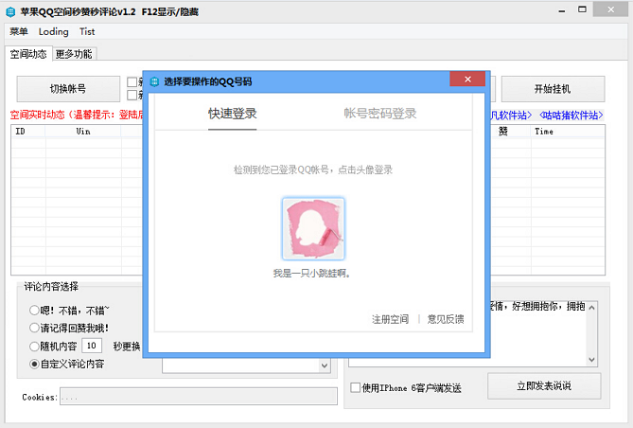633x428 pixels.
Task: Open the Loding menu
Action: coord(53,31)
